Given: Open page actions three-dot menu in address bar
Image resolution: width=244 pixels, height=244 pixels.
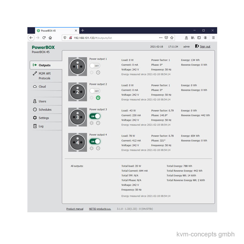Looking at the screenshot, I should (161, 38).
